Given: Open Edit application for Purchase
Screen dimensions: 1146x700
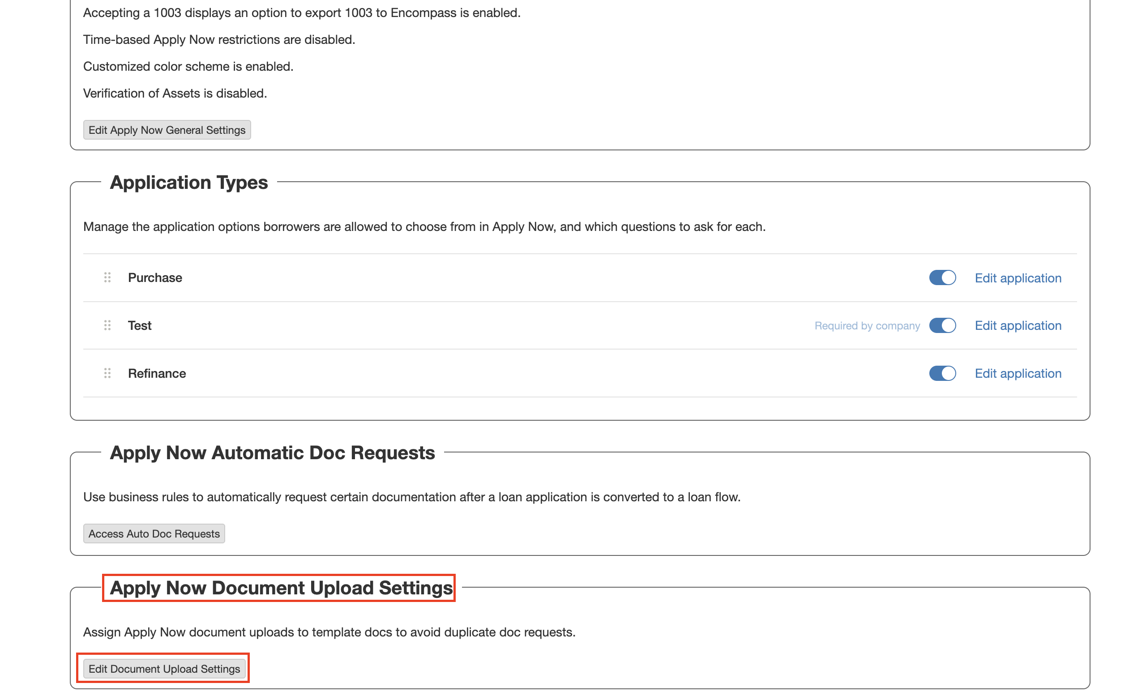Looking at the screenshot, I should pyautogui.click(x=1018, y=278).
